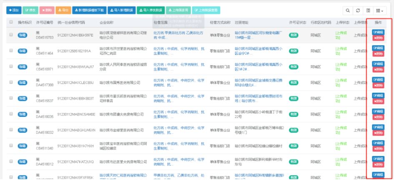Screen dimensions: 394x180
Task: Check the row DA4518035 checkbox
Action: (11, 114)
